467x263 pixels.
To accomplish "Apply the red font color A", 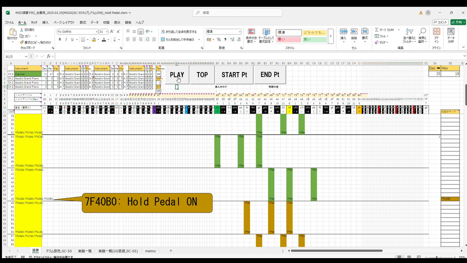I will pyautogui.click(x=104, y=39).
